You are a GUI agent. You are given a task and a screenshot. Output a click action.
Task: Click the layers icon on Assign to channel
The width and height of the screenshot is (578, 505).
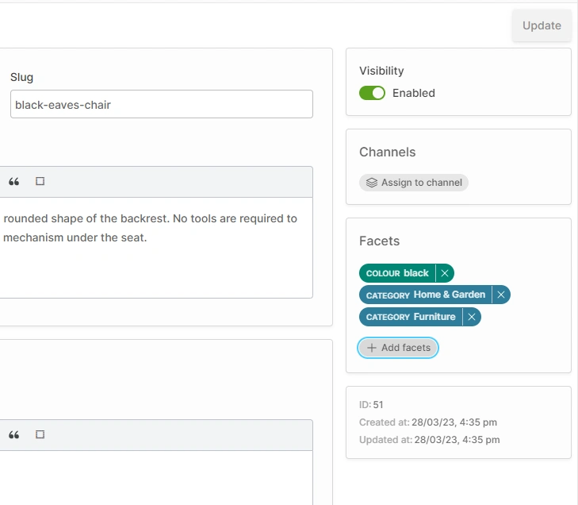coord(371,183)
